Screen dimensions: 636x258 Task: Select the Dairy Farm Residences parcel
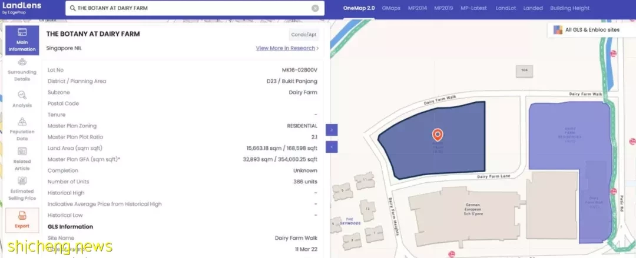(x=569, y=136)
